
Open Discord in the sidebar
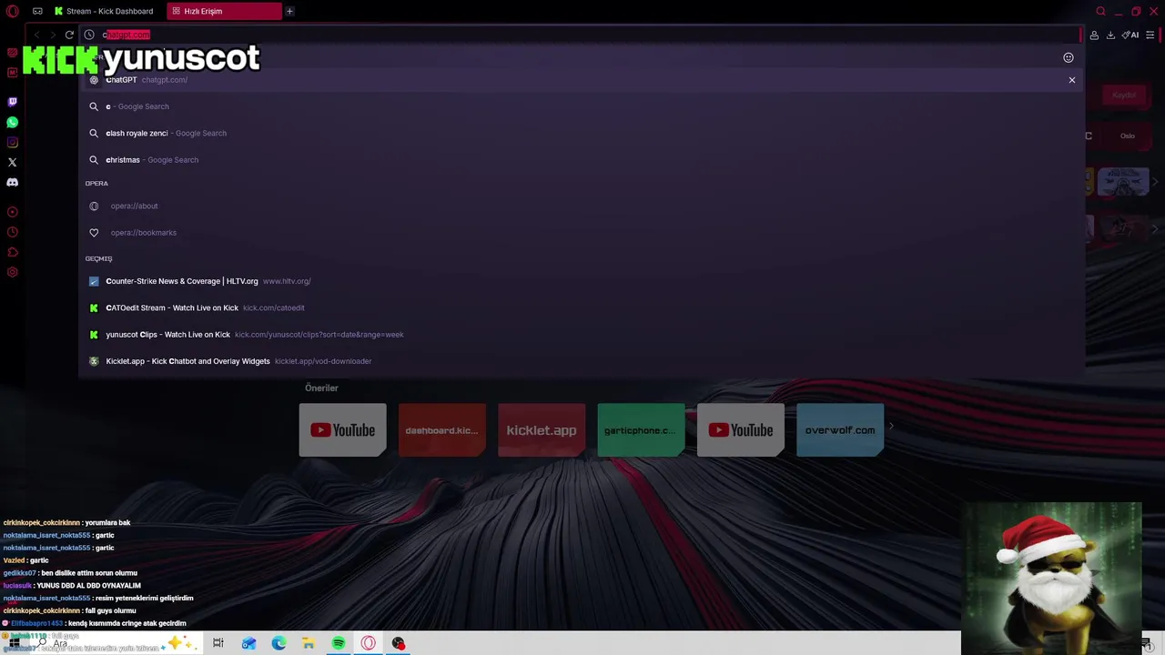pos(12,182)
